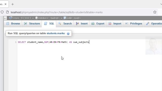162x91 pixels.
Task: Go to the Export tab
Action: 98,24
